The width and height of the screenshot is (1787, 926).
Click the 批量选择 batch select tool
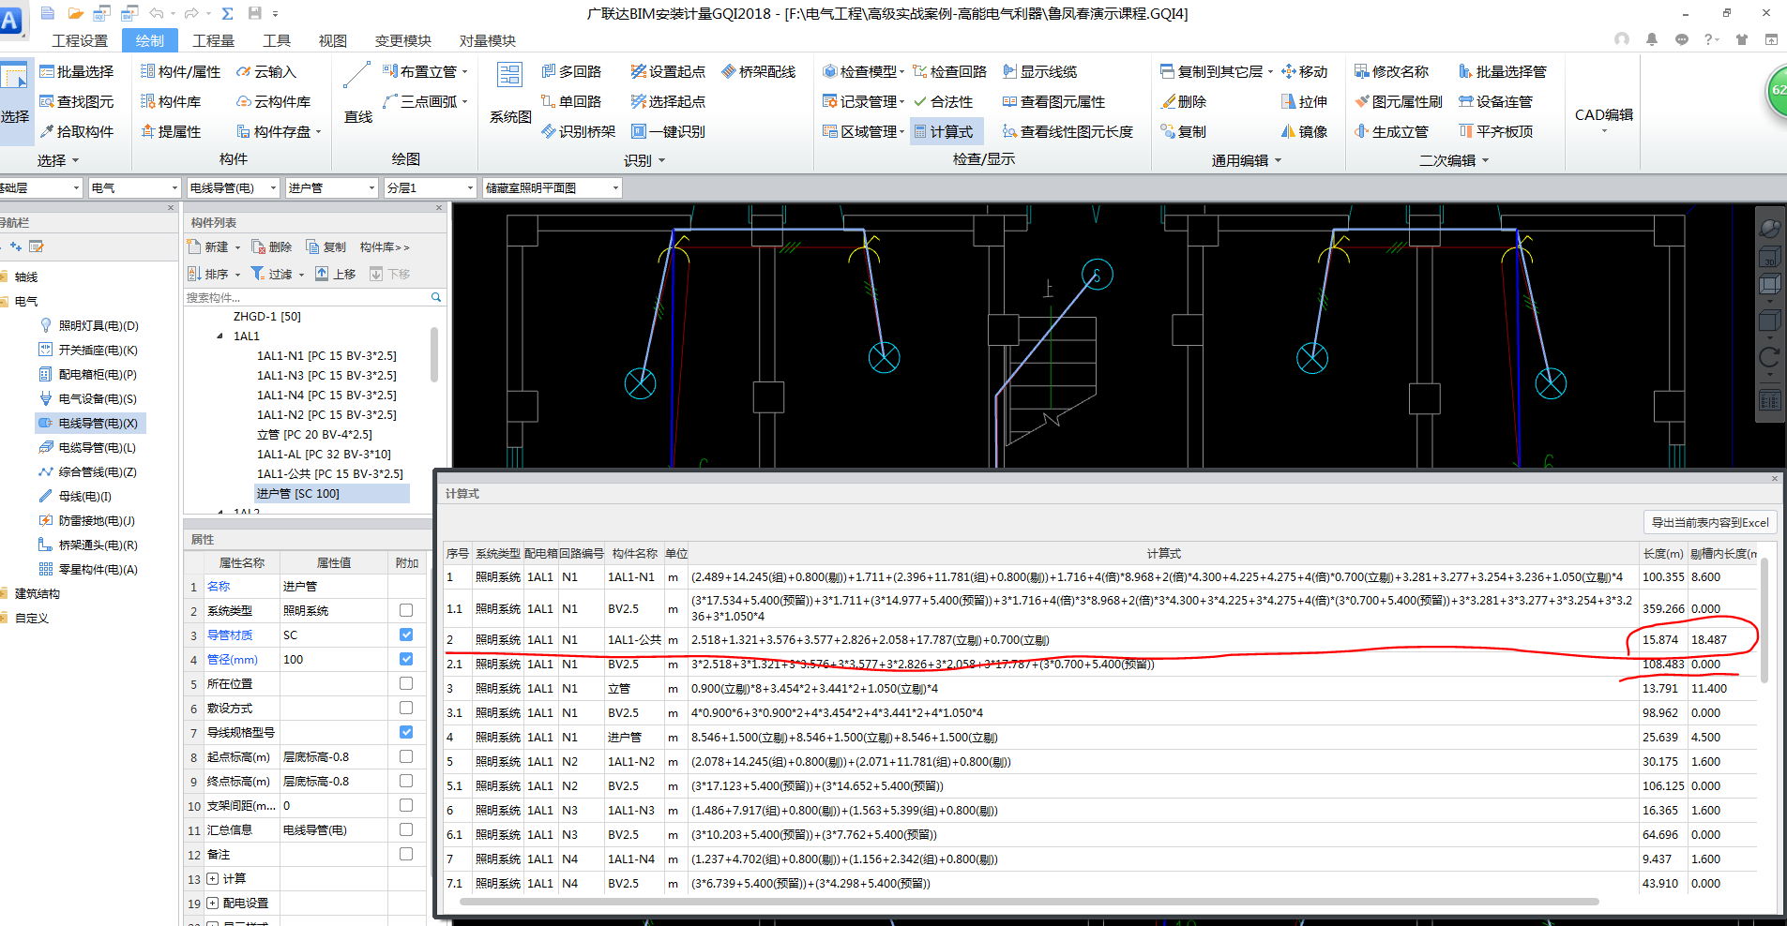[x=76, y=71]
